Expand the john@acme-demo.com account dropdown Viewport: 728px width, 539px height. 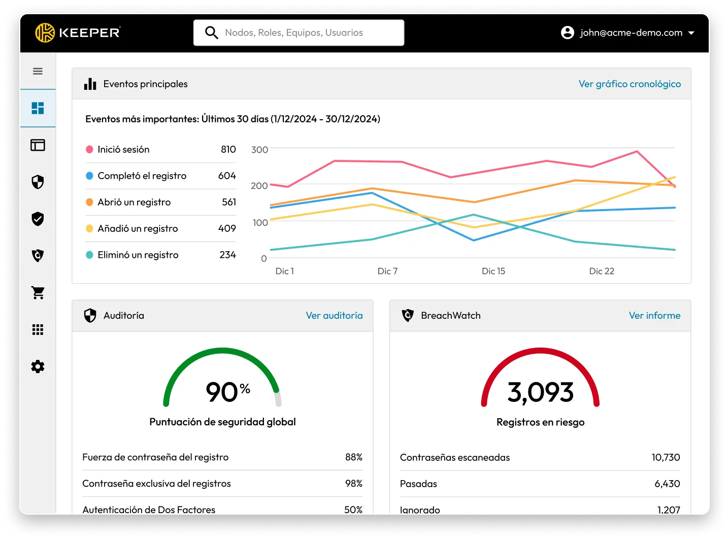[691, 33]
